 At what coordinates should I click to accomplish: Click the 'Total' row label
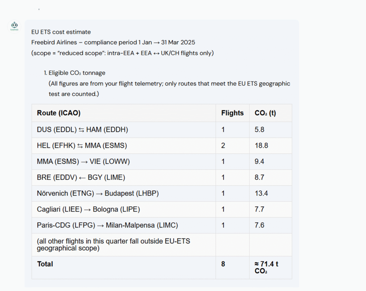click(x=45, y=264)
